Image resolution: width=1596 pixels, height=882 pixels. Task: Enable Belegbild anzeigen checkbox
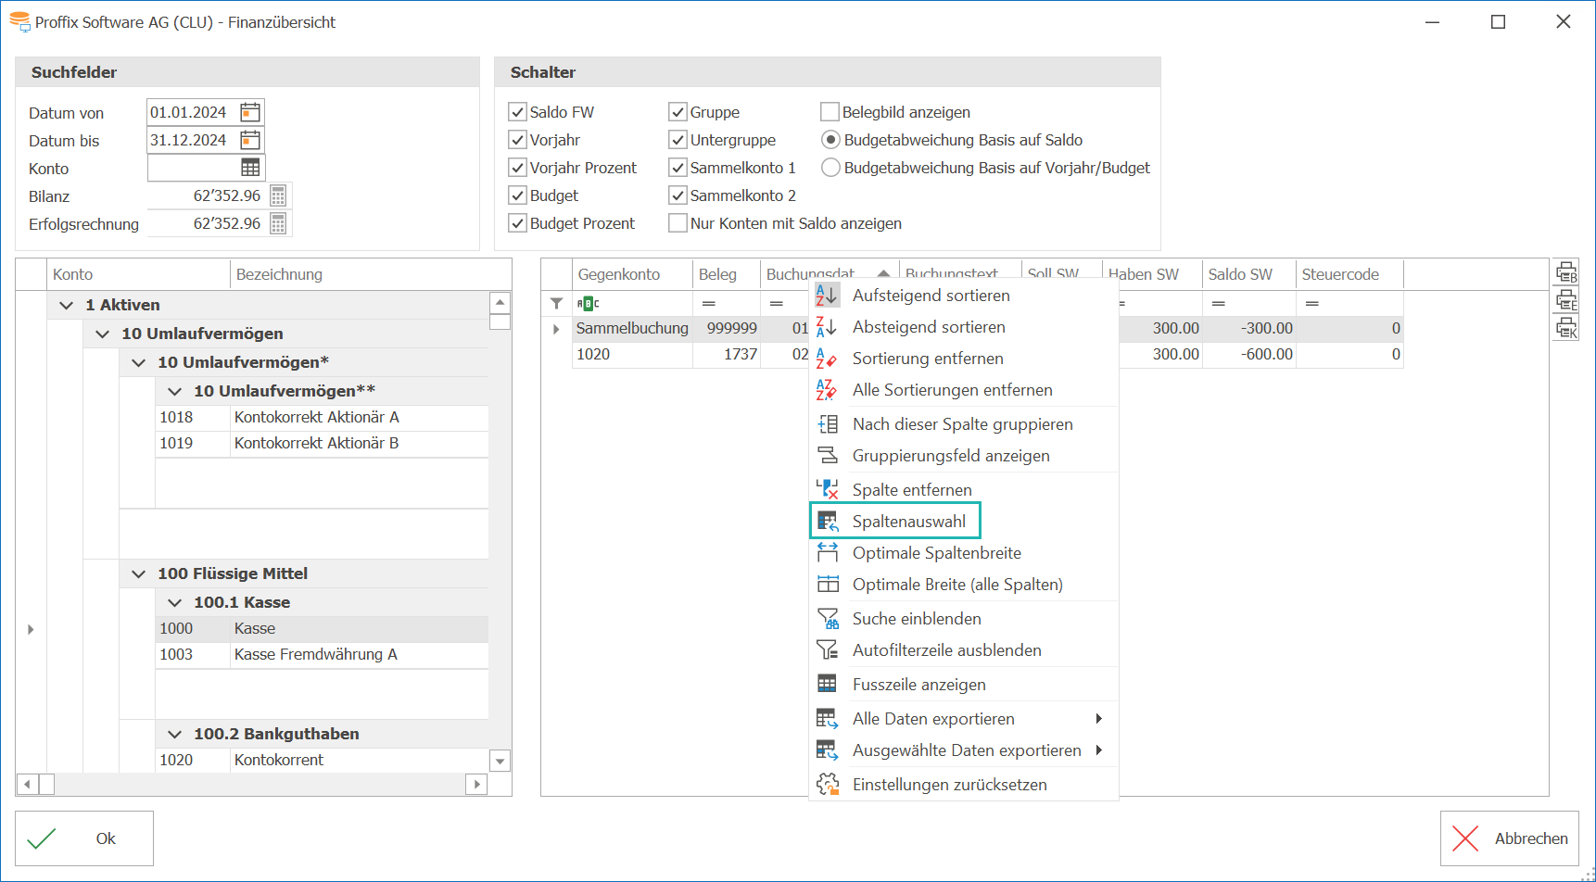[x=830, y=112]
